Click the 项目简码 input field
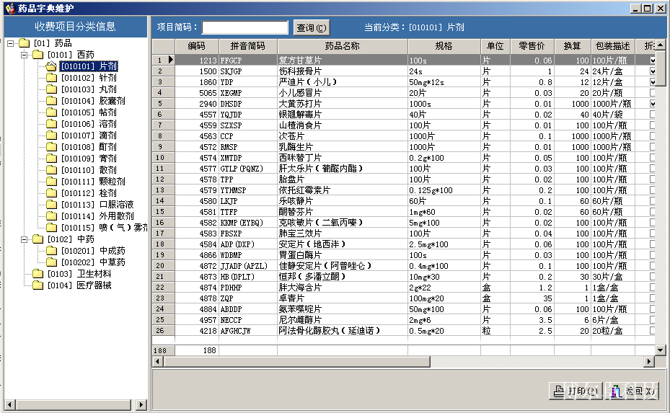 (244, 28)
